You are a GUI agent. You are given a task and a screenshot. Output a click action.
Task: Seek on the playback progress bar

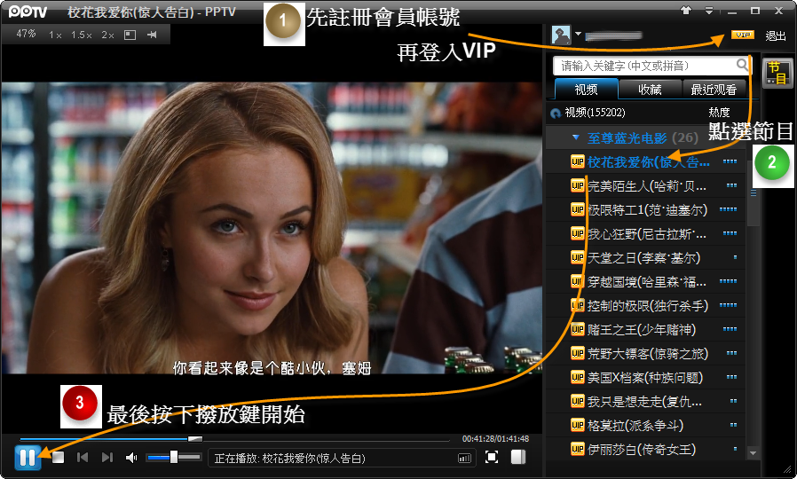(234, 439)
